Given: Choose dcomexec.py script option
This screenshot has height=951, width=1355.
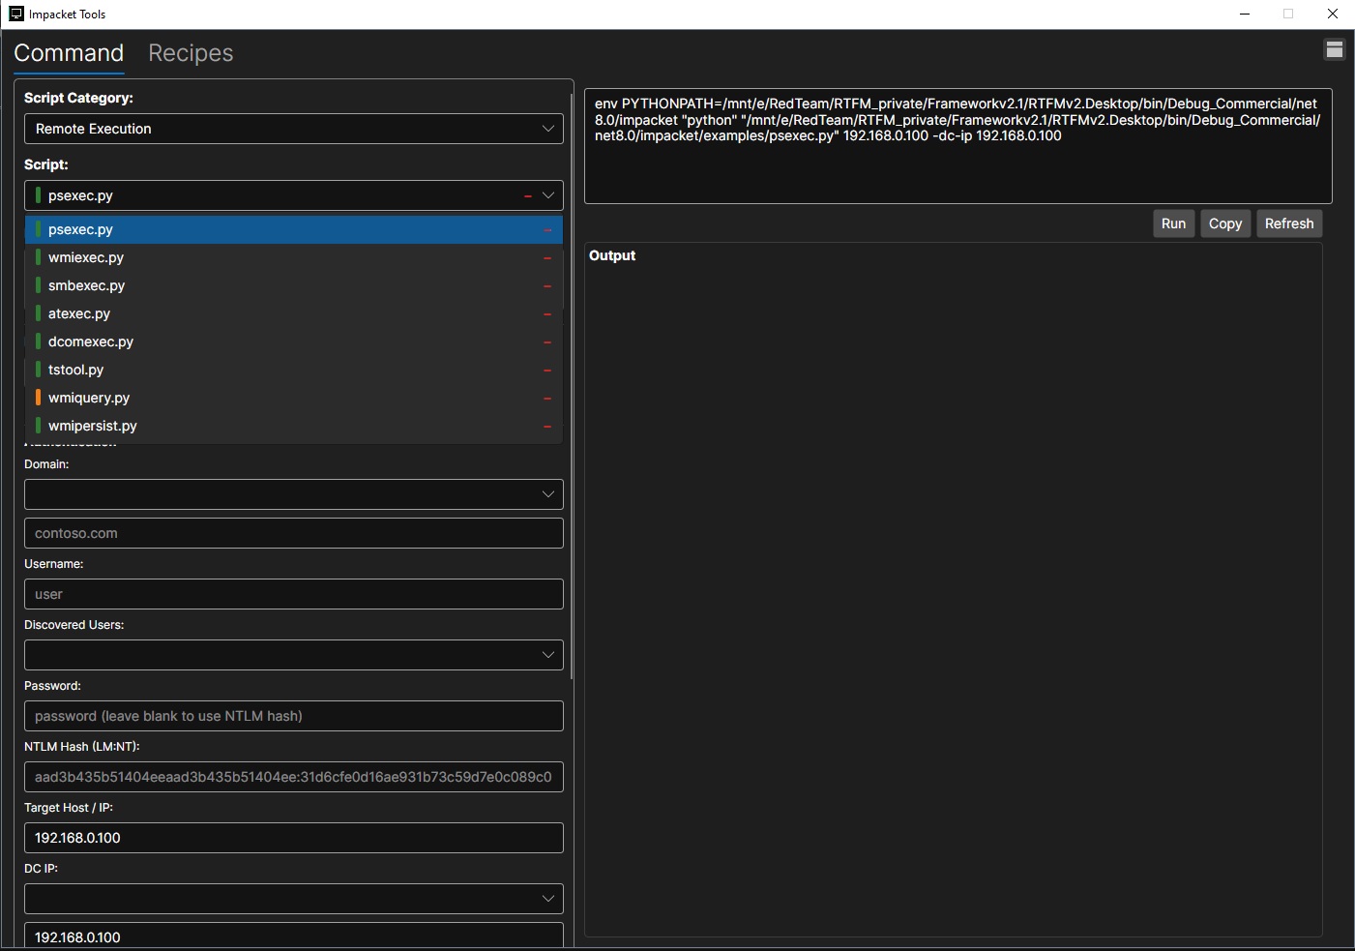Looking at the screenshot, I should point(294,342).
